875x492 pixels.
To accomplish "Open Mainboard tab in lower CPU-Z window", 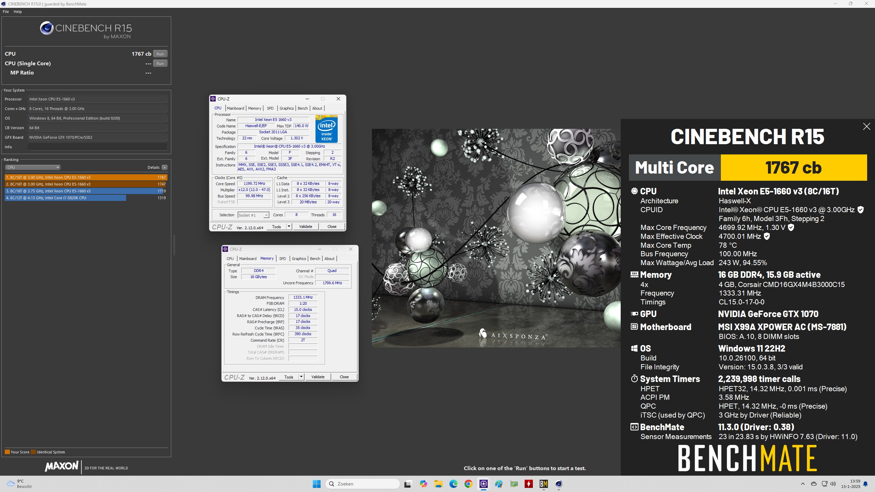I will click(248, 259).
